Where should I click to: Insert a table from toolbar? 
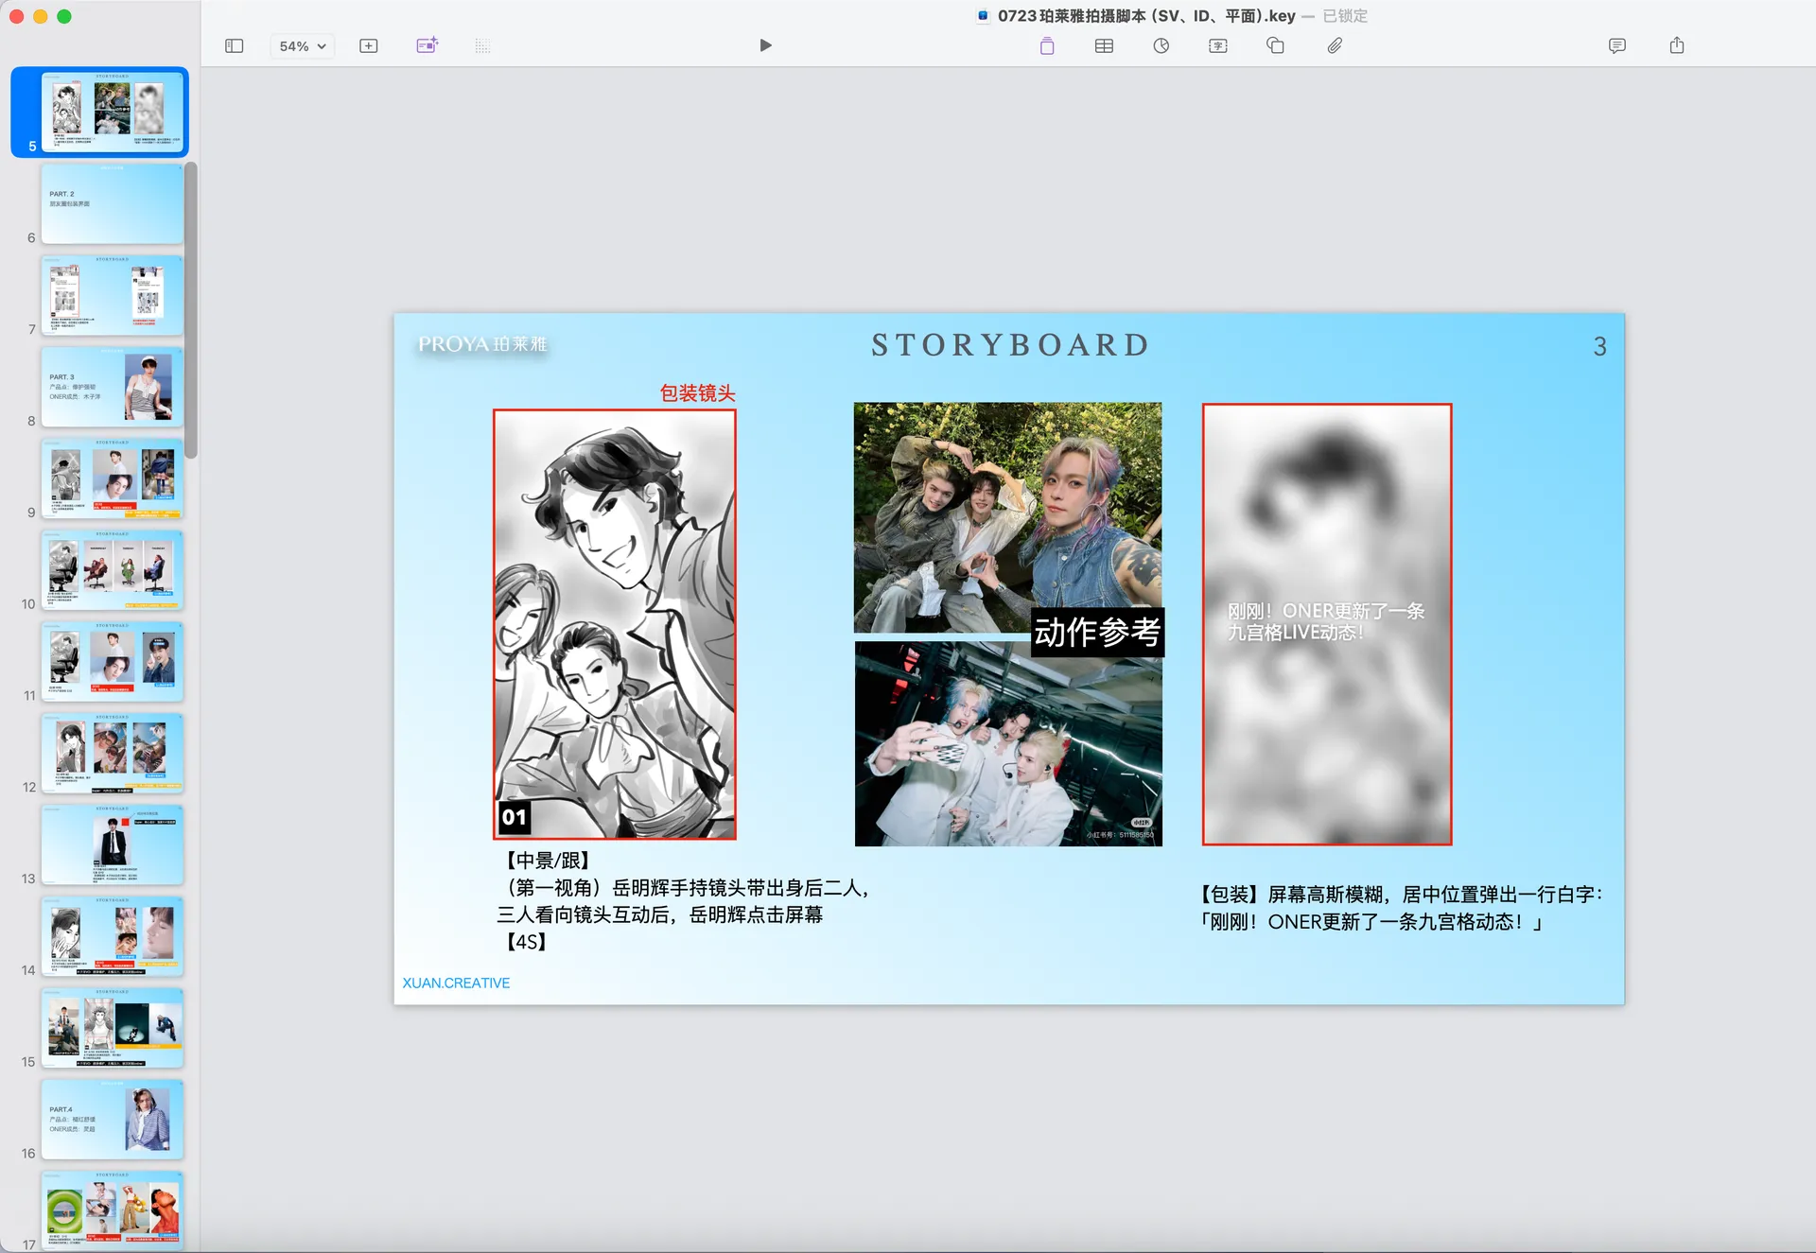point(1104,45)
